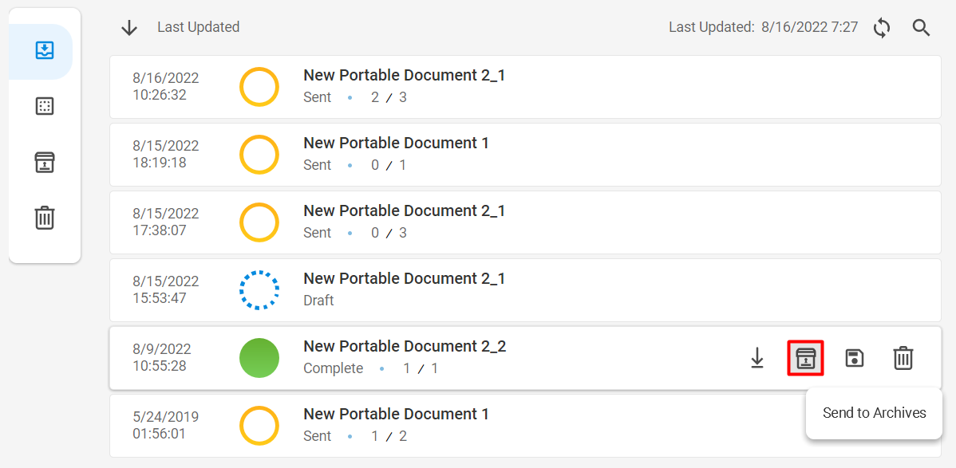This screenshot has height=468, width=956.
Task: Click Sent 0 / 1 status text
Action: point(355,165)
